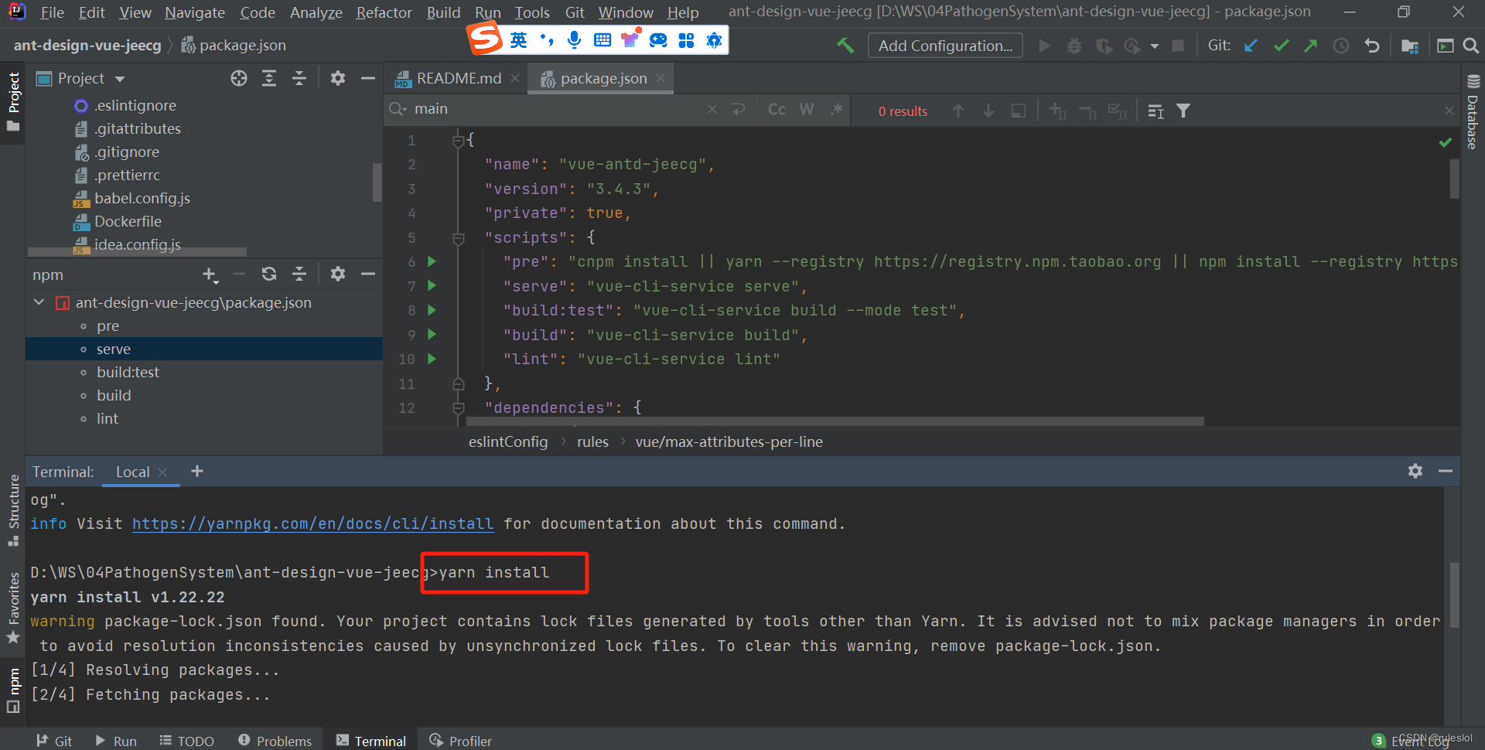1485x750 pixels.
Task: Pull updates with the blue Git arrow icon
Action: click(1251, 46)
